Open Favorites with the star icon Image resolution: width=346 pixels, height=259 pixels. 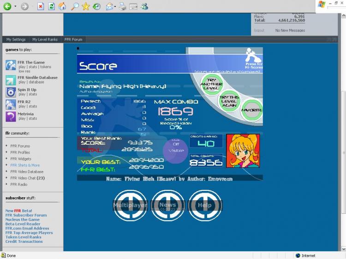click(x=86, y=6)
